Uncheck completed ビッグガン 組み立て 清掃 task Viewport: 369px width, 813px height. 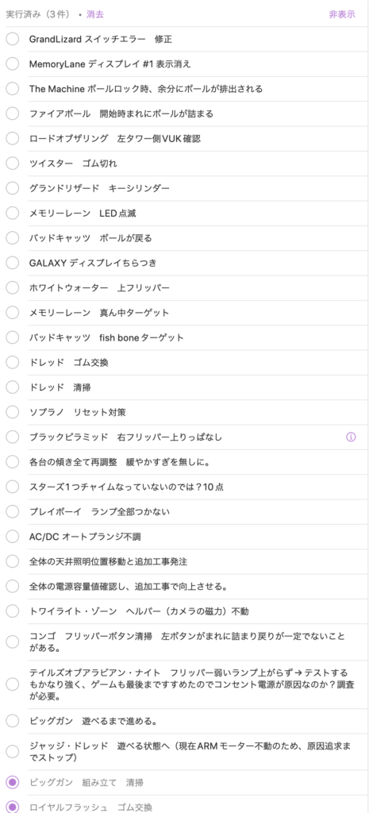point(13,782)
